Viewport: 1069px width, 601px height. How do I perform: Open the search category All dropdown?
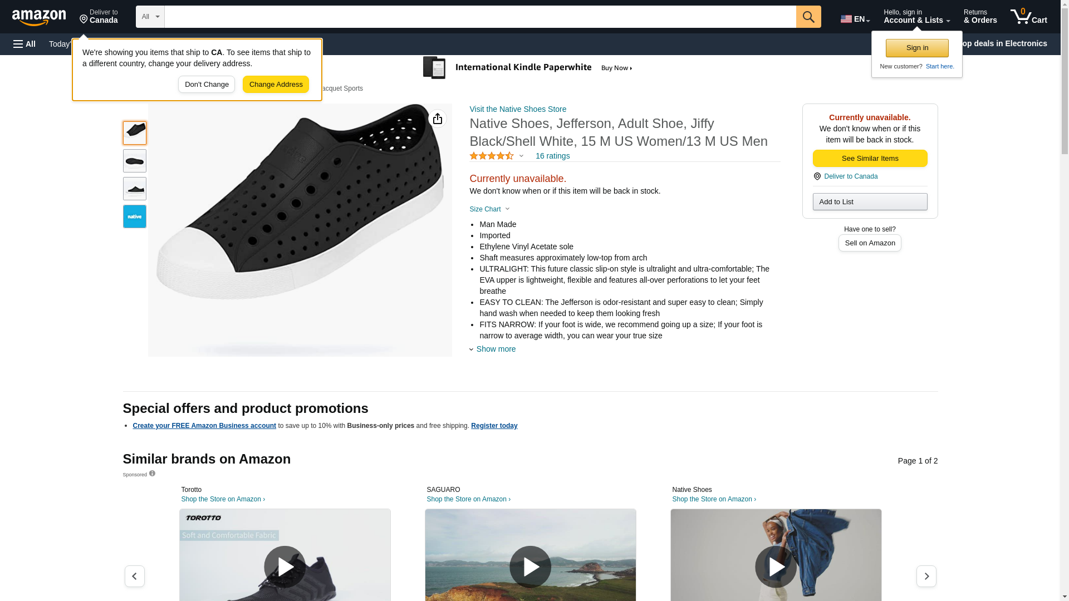tap(150, 17)
